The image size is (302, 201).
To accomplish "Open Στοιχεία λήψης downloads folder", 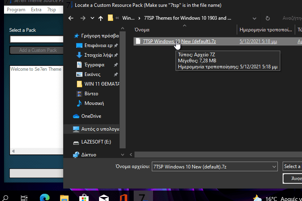I will pyautogui.click(x=95, y=55).
